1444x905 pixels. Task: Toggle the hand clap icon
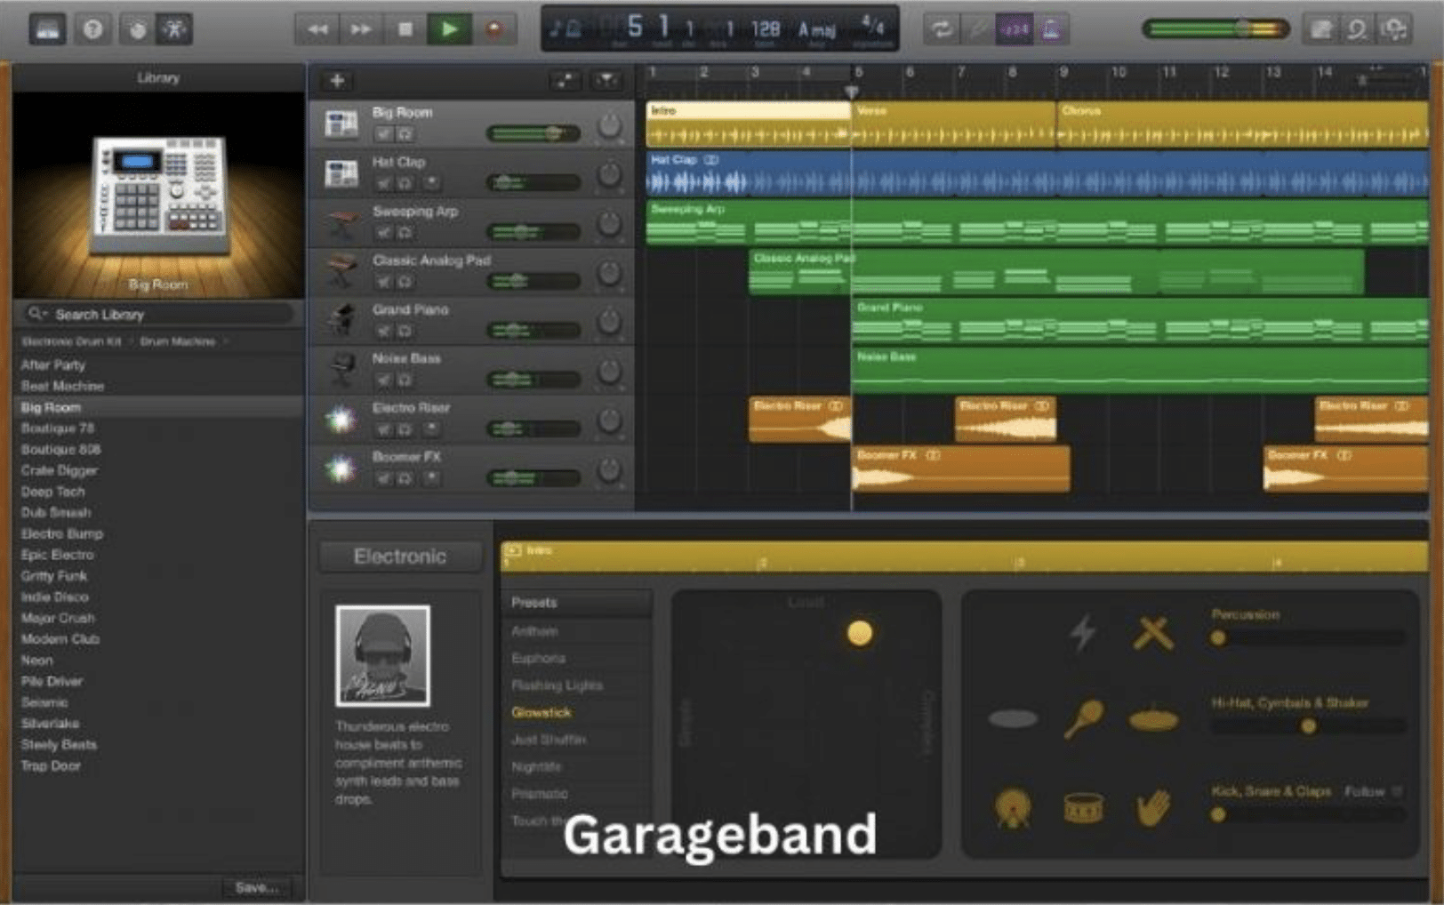pyautogui.click(x=1153, y=808)
